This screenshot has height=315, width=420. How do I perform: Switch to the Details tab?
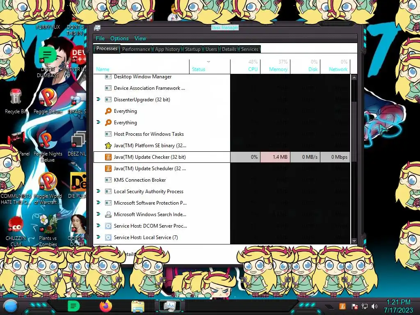[229, 49]
